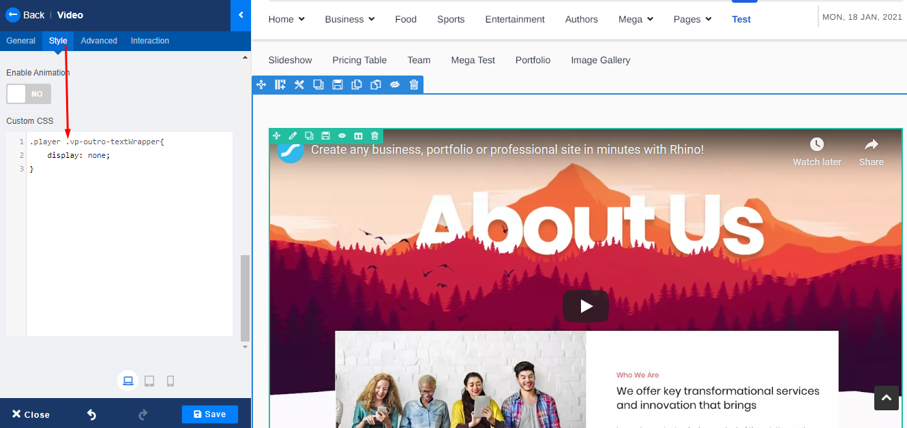Screen dimensions: 907x428
Task: Click the add column icon in blue toolbar
Action: click(280, 84)
